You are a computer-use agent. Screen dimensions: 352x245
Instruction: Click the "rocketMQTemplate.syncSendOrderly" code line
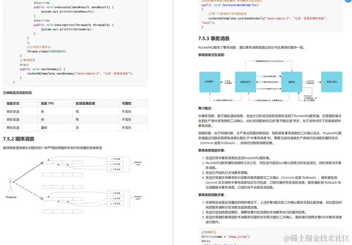268,18
